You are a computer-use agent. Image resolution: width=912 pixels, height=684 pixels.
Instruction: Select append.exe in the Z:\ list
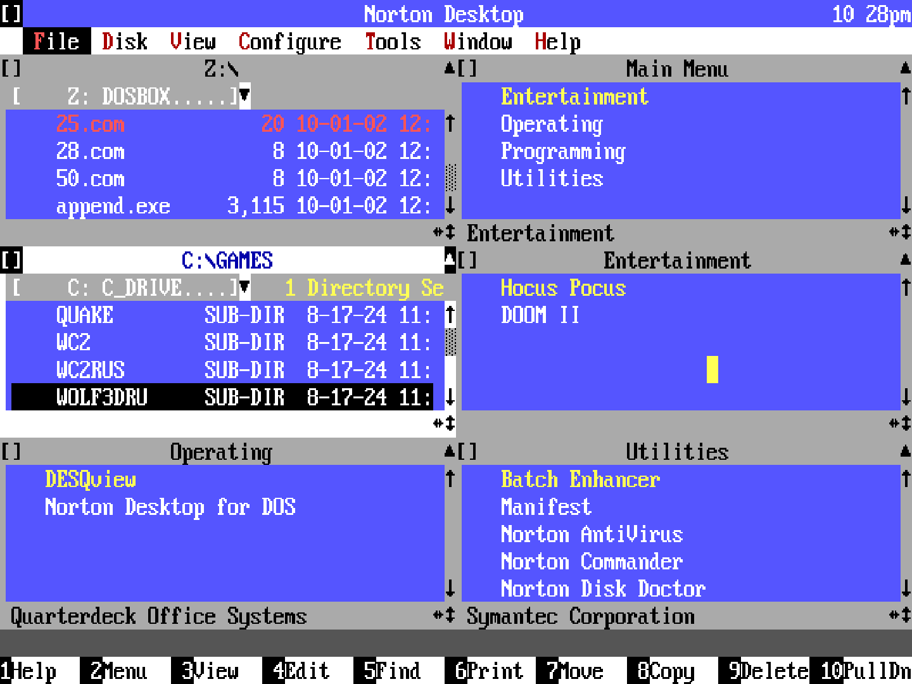(222, 205)
